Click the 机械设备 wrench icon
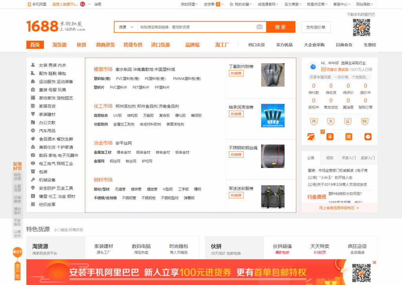Viewport: 402px width, 285px height. 33,180
